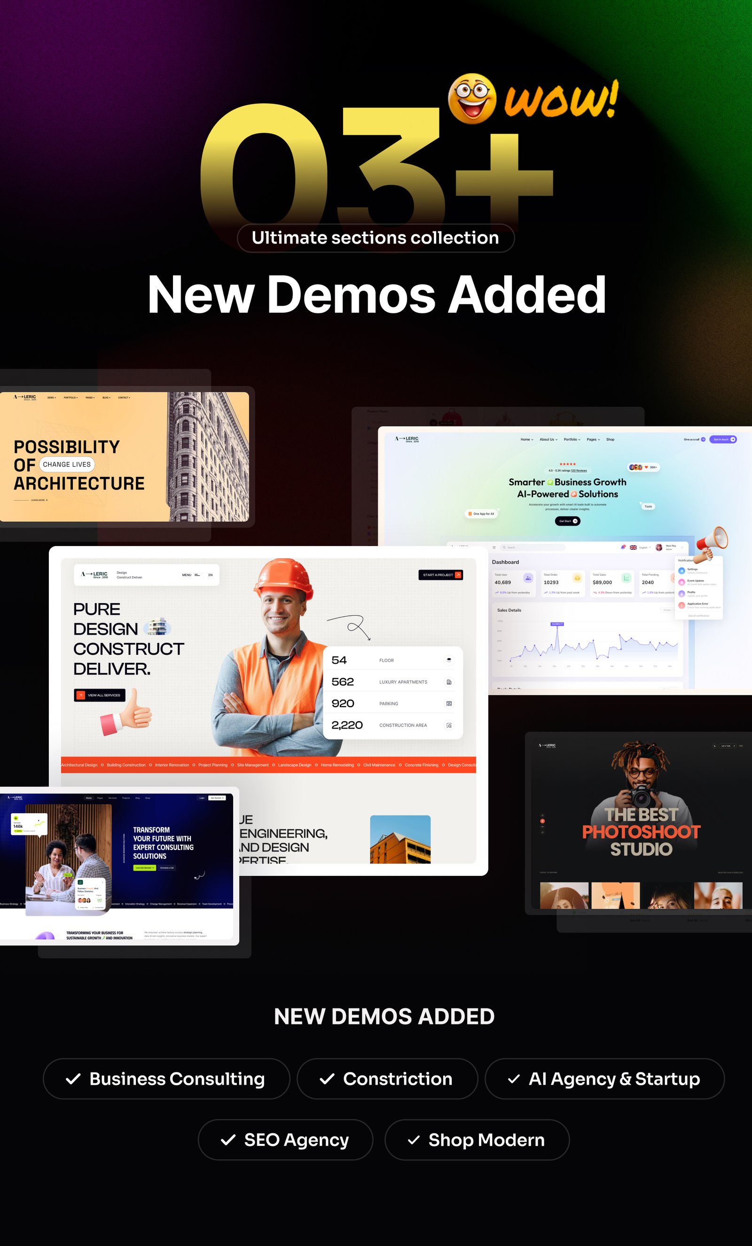
Task: Click the dashboard Search field
Action: 533,547
